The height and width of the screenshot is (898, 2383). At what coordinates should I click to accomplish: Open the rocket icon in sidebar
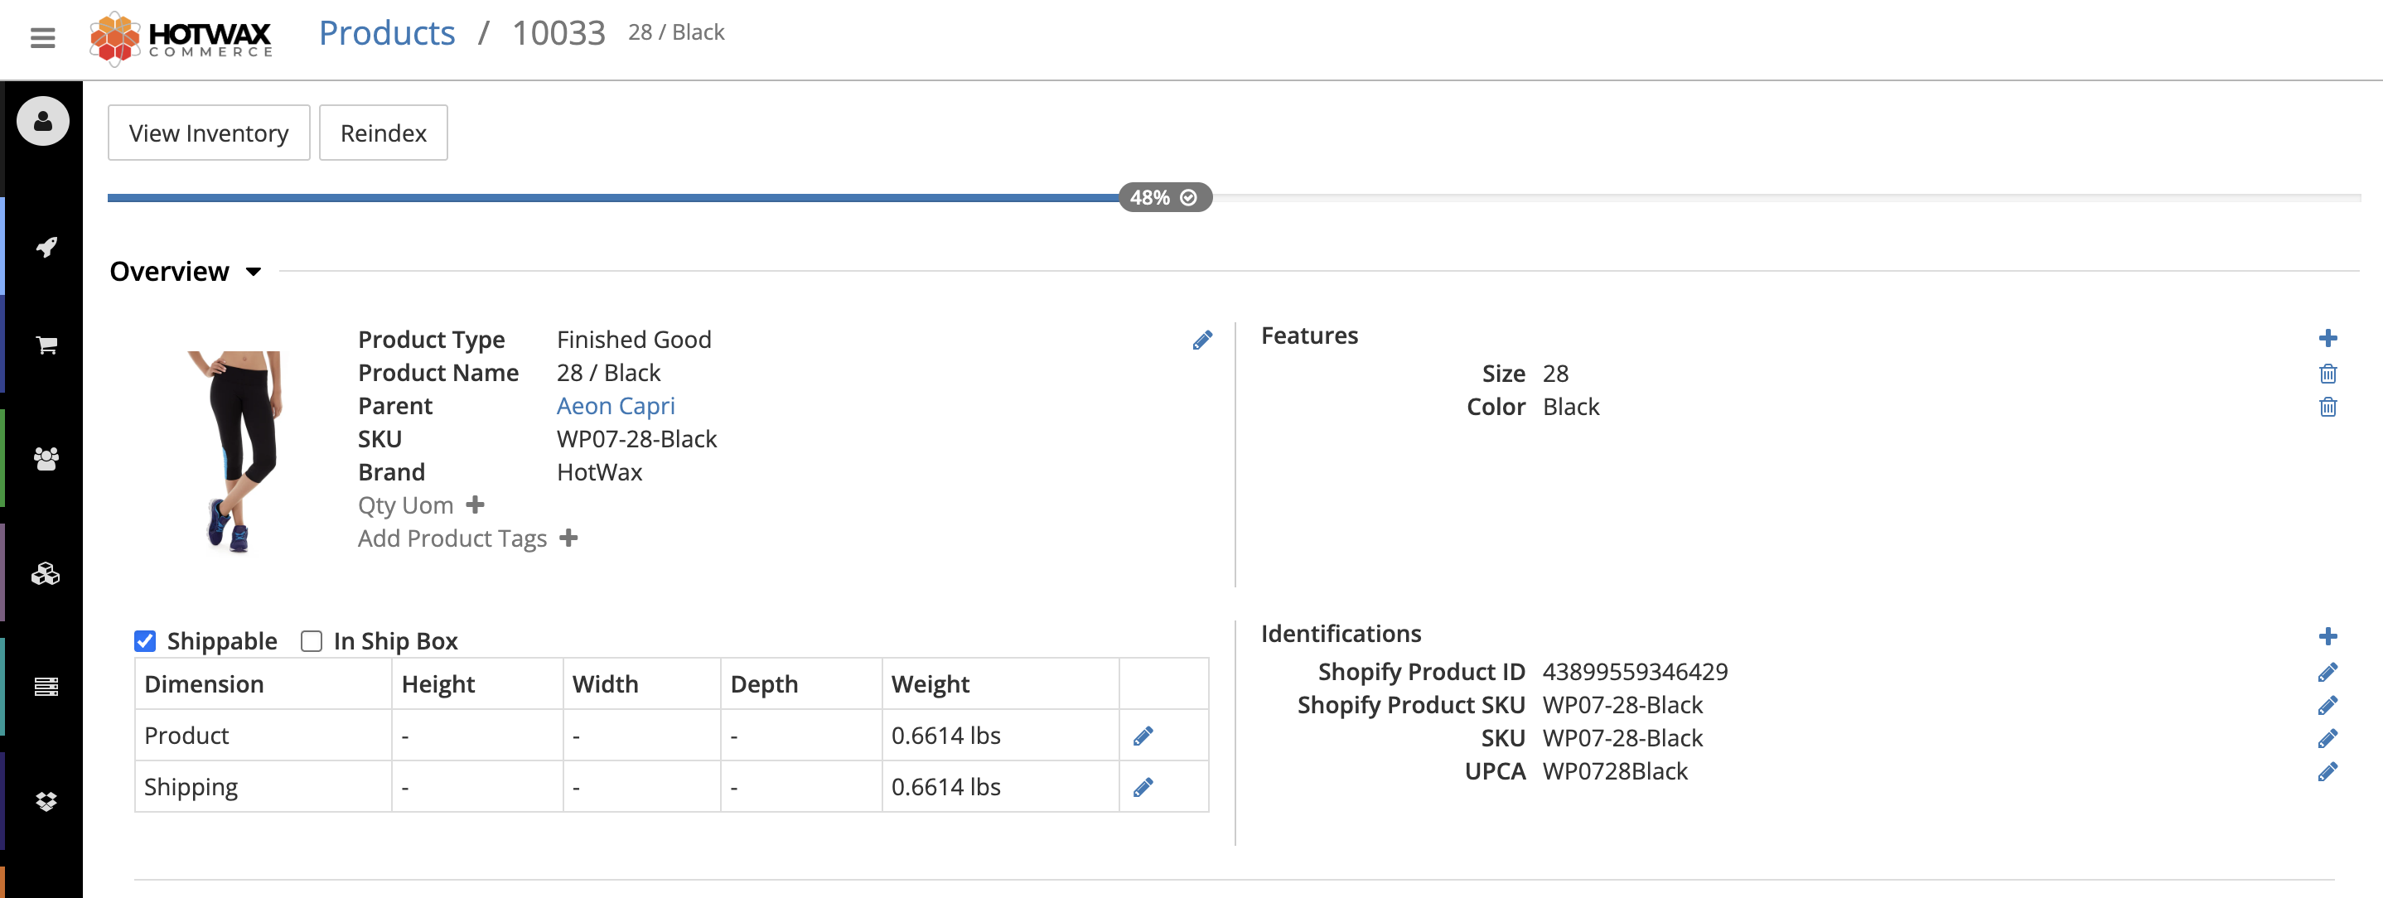pyautogui.click(x=46, y=247)
